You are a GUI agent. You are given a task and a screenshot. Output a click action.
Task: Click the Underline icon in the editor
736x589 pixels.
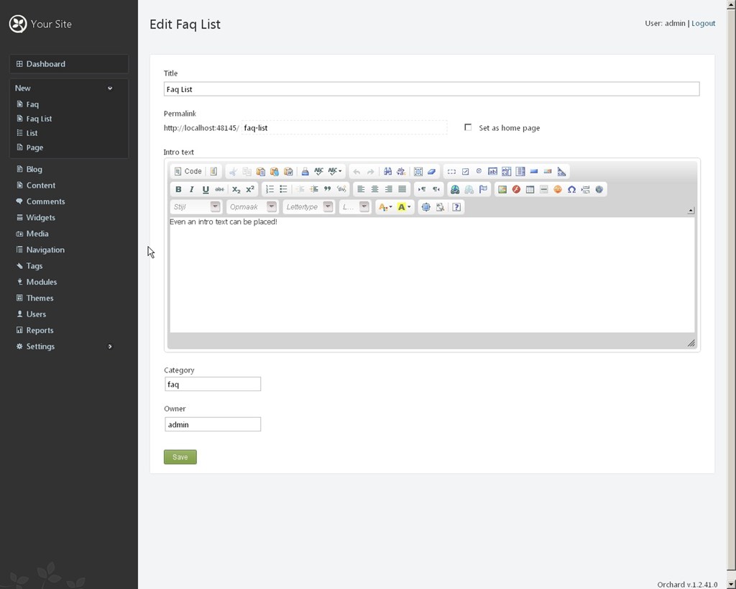coord(206,189)
